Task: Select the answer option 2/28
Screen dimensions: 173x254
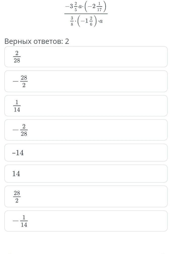Action: click(86, 57)
